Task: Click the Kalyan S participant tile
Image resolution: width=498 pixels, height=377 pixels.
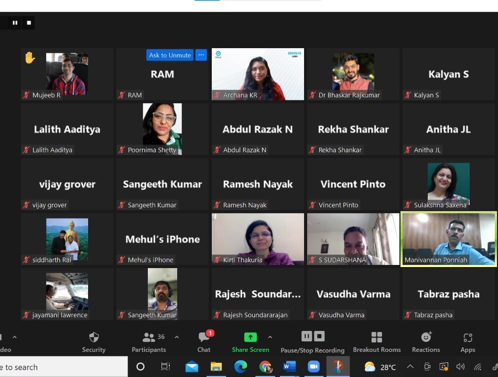Action: pos(448,74)
